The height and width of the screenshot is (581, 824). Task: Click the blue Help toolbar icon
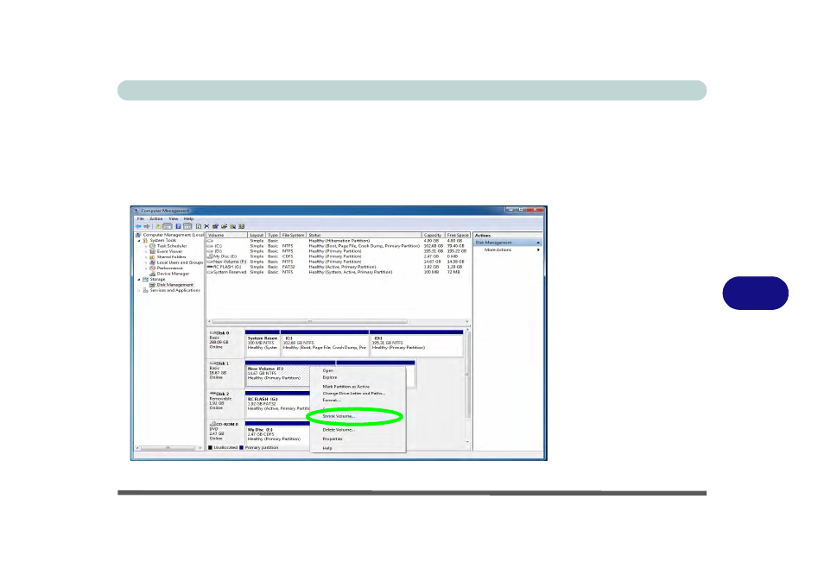pos(178,226)
